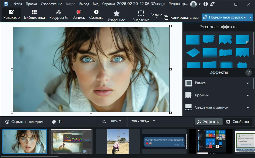
Task: Apply the perspective tilt express effect
Action: pyautogui.click(x=193, y=53)
